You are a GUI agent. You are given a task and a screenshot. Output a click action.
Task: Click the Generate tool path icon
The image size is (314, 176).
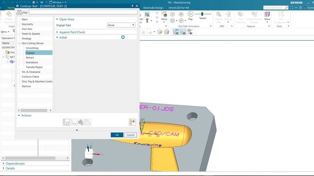tap(66, 122)
